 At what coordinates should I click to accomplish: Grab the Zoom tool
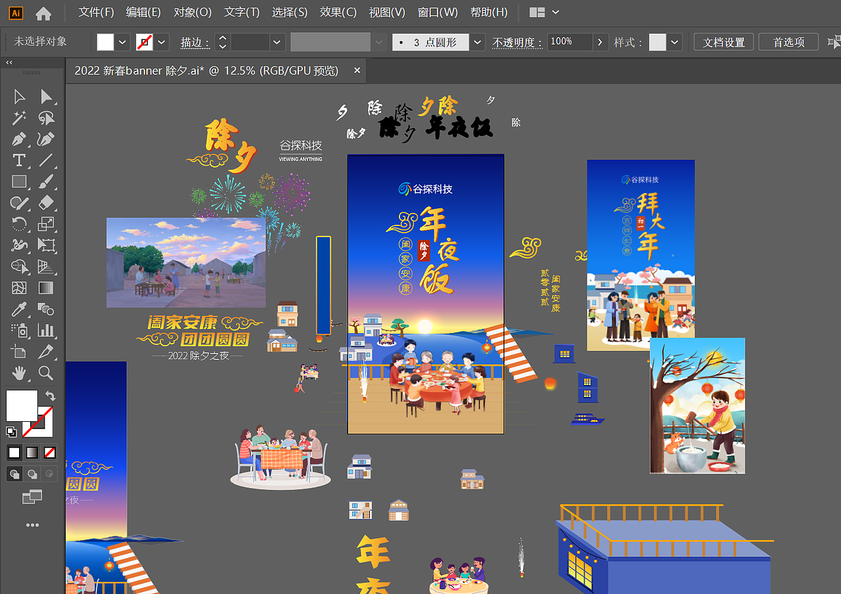47,373
